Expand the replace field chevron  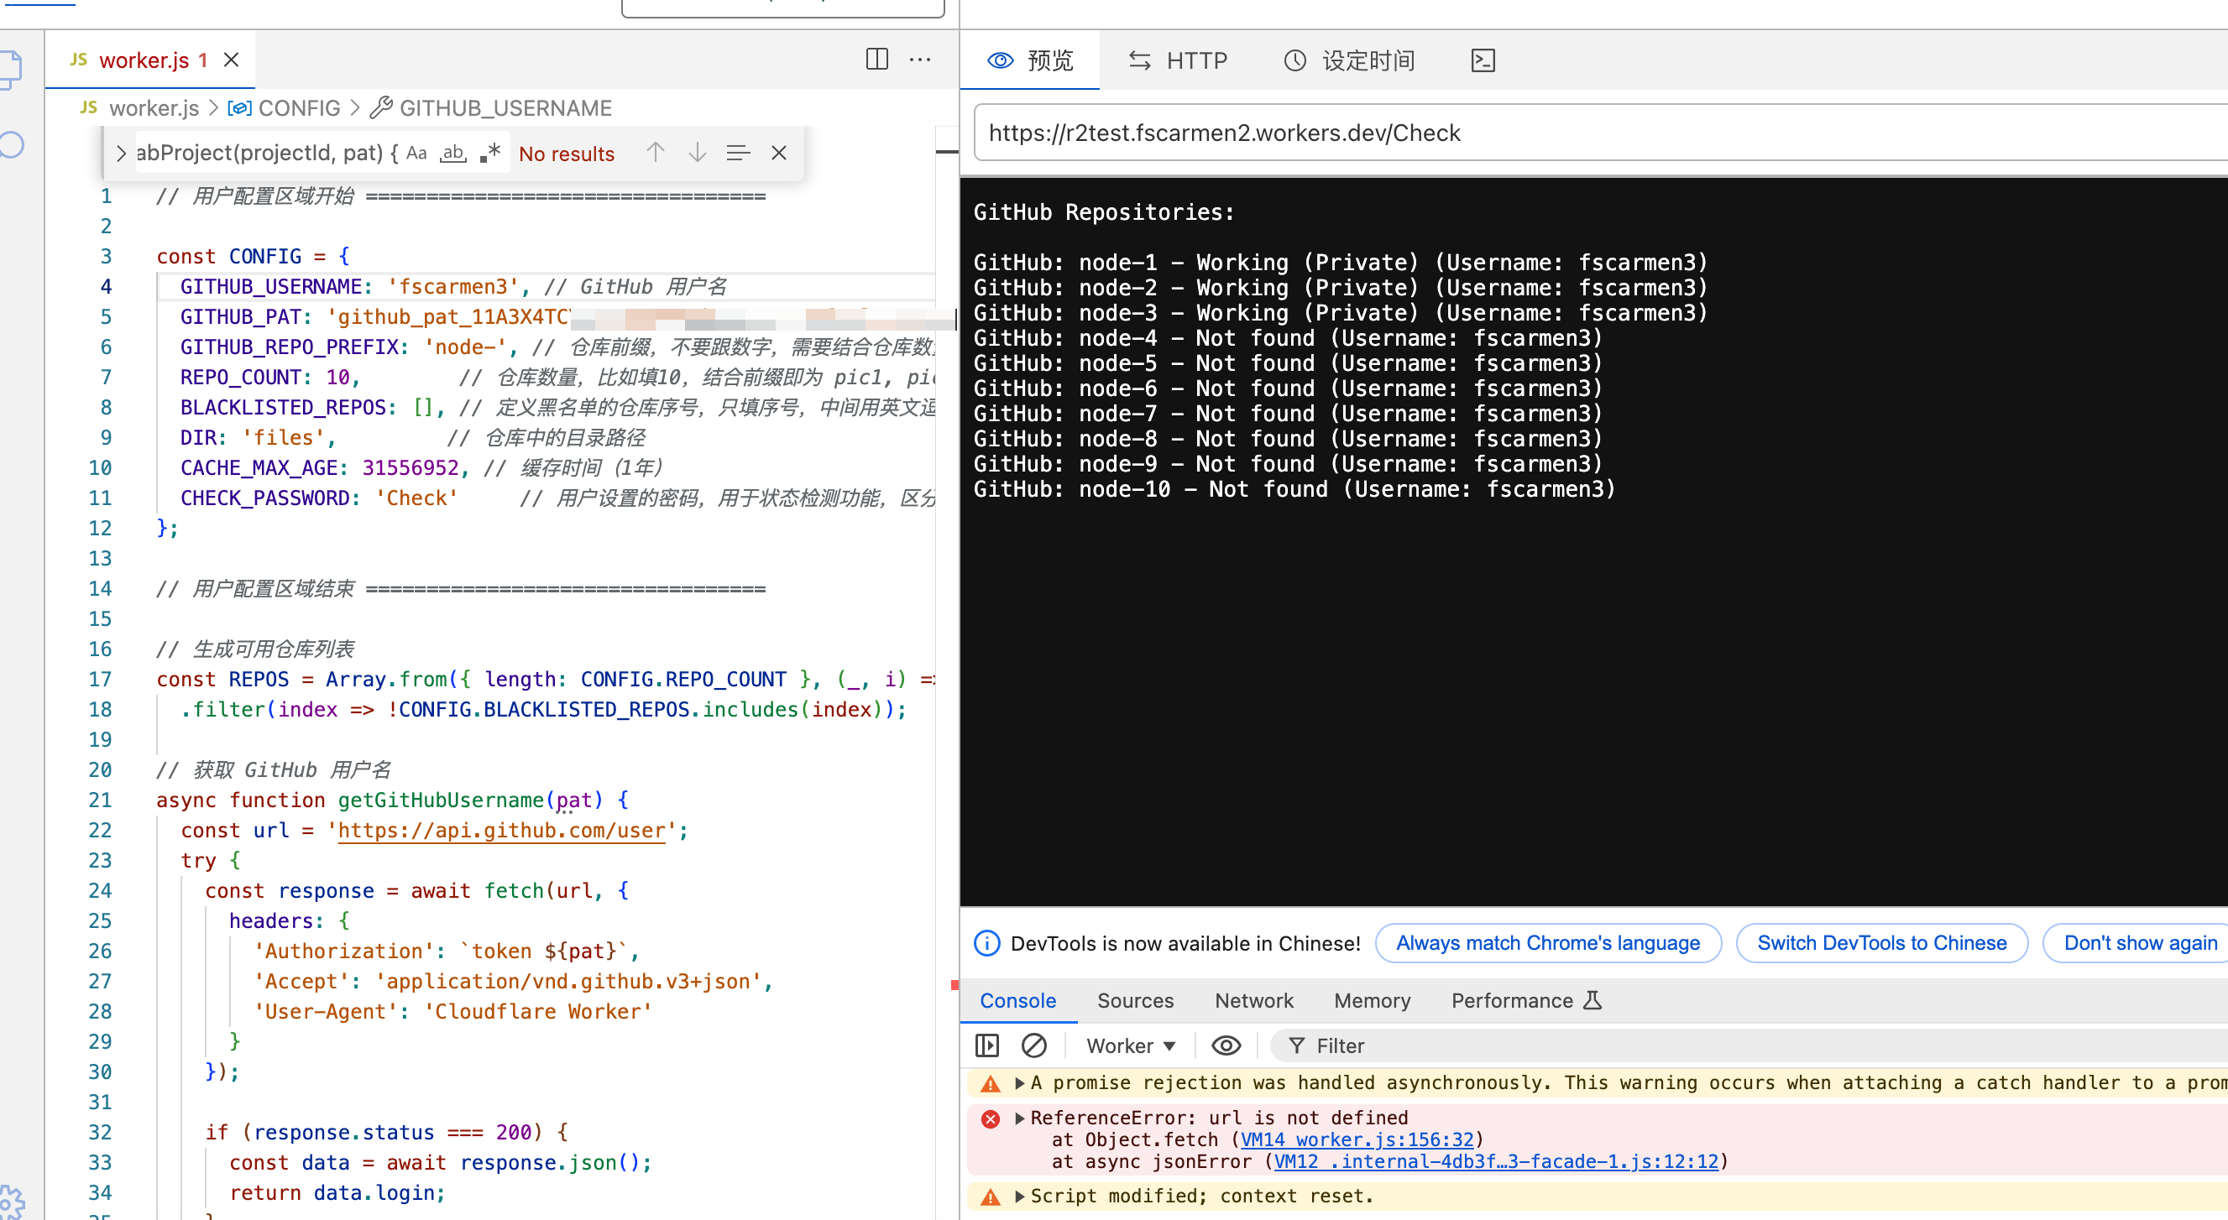point(120,153)
